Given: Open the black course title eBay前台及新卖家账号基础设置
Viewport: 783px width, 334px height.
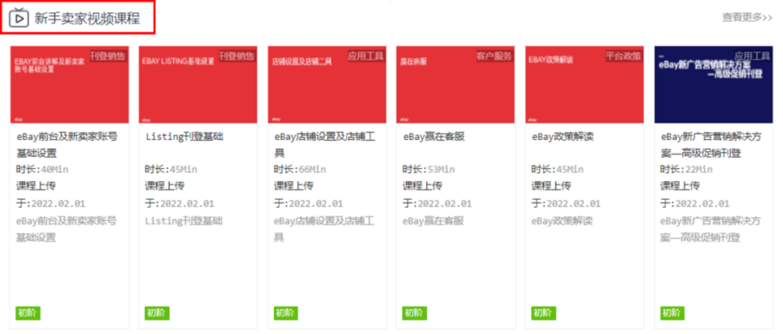Looking at the screenshot, I should click(66, 144).
